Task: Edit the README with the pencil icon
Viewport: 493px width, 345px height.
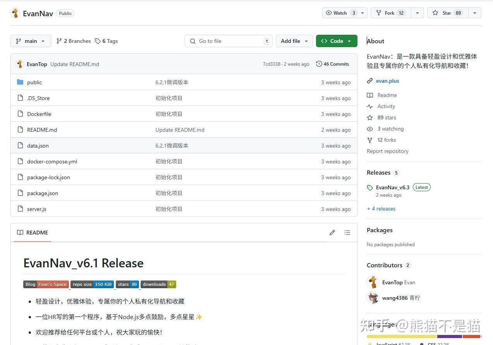Action: tap(332, 233)
